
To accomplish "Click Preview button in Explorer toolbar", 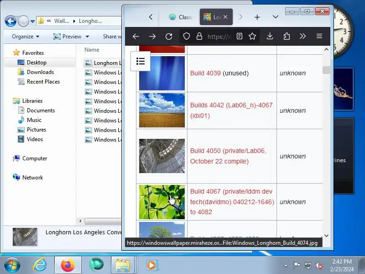I will (x=67, y=37).
